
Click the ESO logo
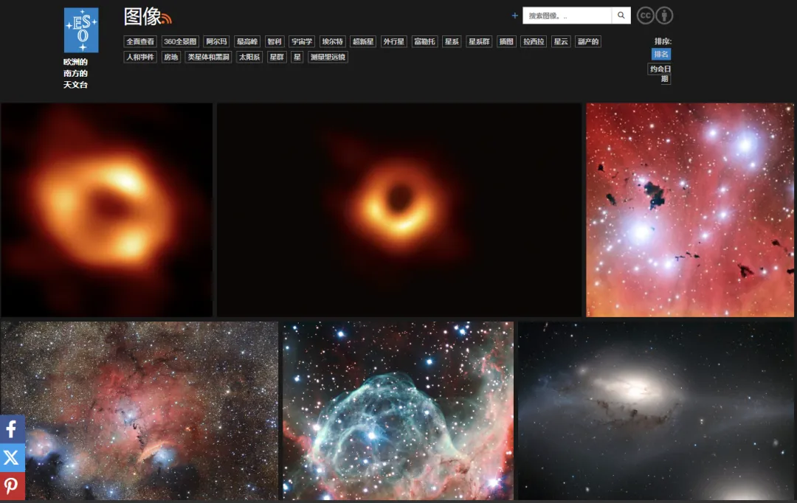80,30
